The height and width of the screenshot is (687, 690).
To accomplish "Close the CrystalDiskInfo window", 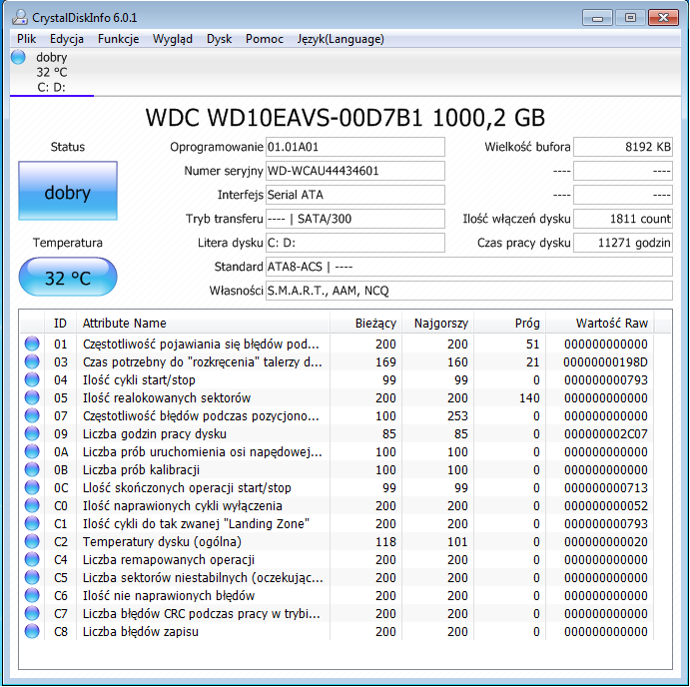I will point(663,18).
